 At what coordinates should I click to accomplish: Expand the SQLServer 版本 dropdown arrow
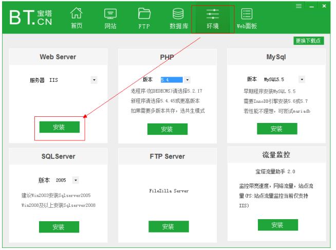76,180
